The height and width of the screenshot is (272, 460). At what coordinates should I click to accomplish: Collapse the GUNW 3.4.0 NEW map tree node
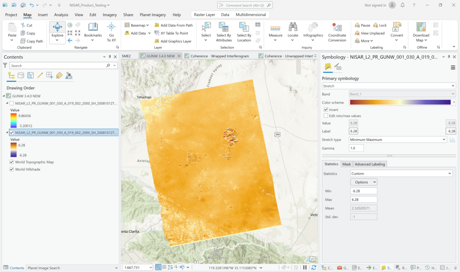pyautogui.click(x=4, y=96)
